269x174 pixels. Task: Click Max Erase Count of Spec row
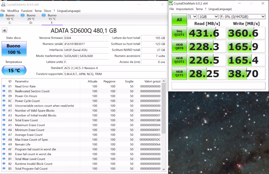coord(82,140)
